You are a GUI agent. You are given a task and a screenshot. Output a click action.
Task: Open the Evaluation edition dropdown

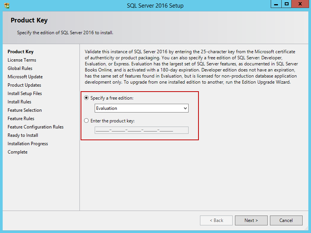point(141,108)
